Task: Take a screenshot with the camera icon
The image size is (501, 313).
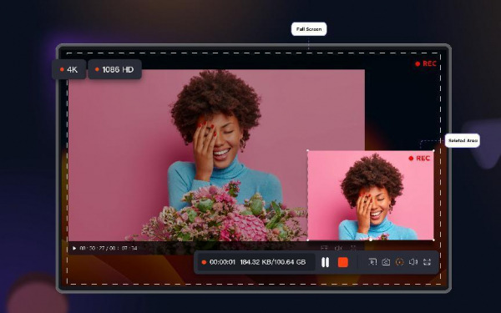Action: point(386,262)
